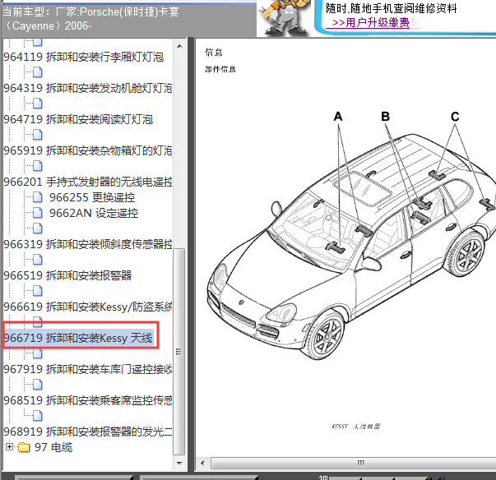Click the Kessy antenna car diagram

351,235
